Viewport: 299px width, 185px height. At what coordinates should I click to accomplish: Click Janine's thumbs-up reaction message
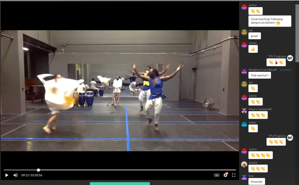point(253,49)
